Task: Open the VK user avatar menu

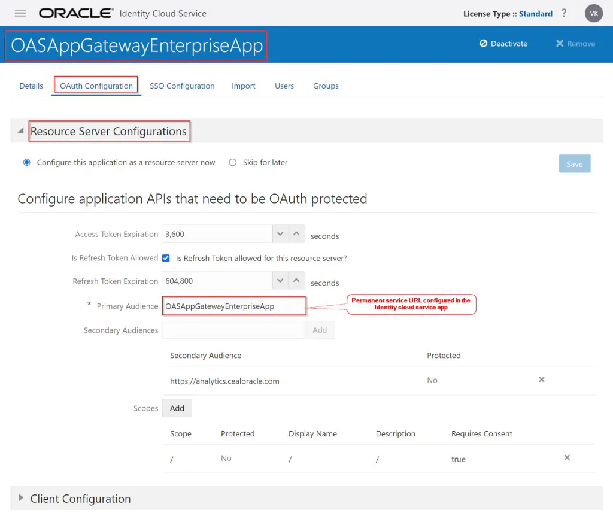Action: pos(593,13)
